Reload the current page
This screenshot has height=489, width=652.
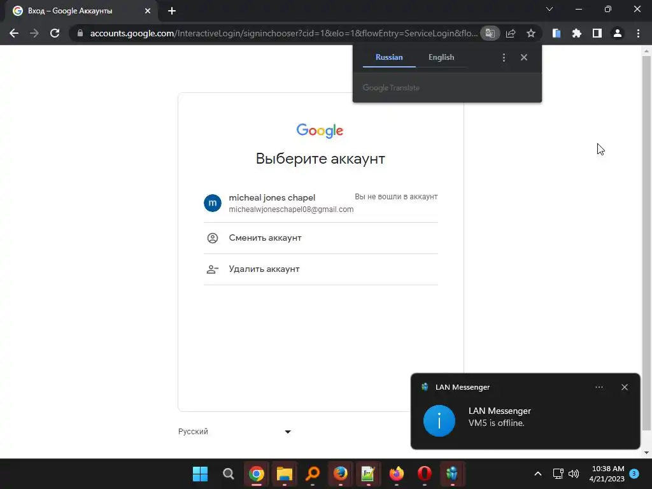click(x=55, y=33)
